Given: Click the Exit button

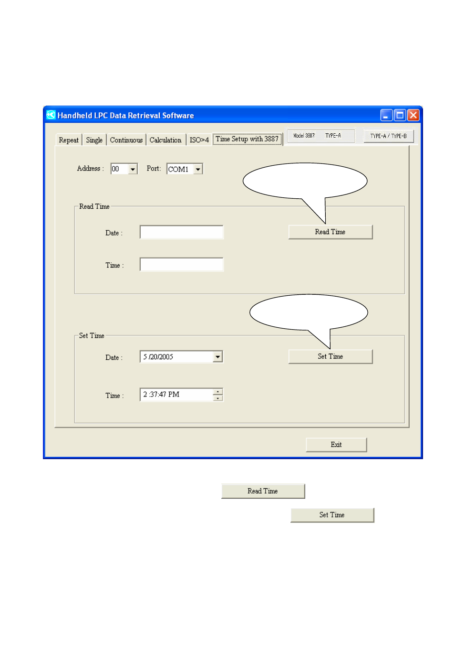Looking at the screenshot, I should click(x=336, y=445).
